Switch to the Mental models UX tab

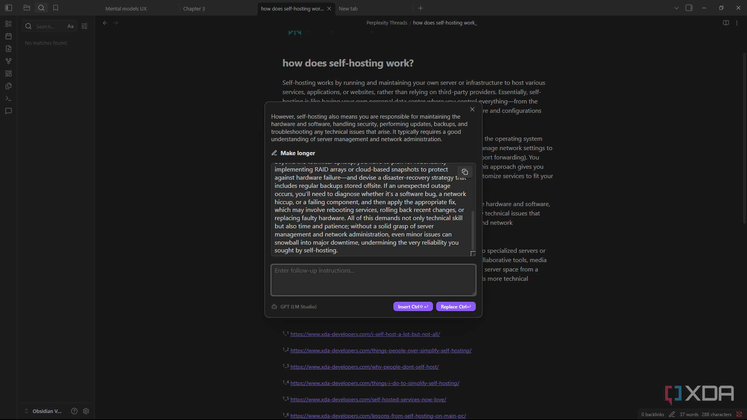pos(126,9)
